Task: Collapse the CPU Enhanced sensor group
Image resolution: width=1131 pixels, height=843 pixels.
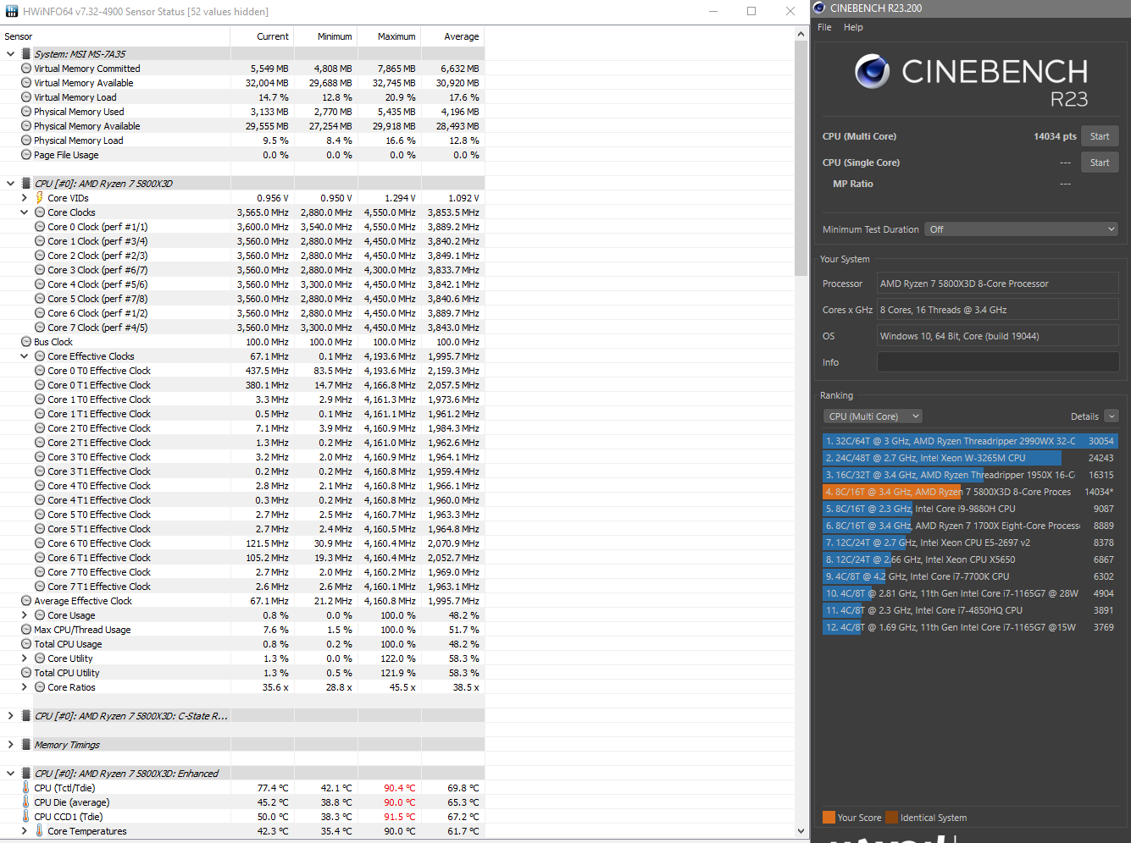Action: tap(10, 774)
